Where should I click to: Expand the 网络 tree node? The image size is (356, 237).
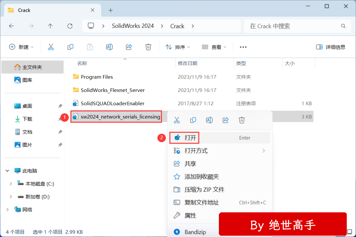[x=8, y=210]
